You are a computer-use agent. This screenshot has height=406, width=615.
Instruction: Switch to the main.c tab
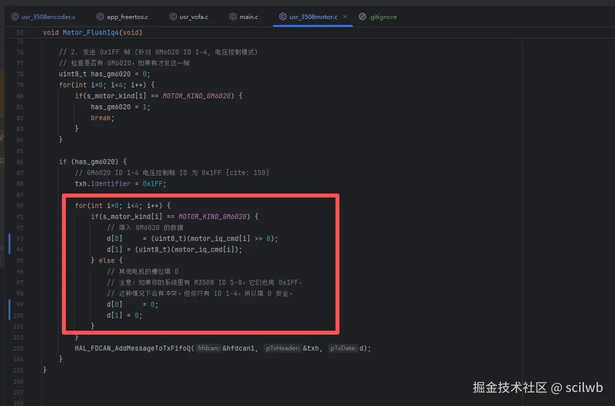tap(244, 17)
